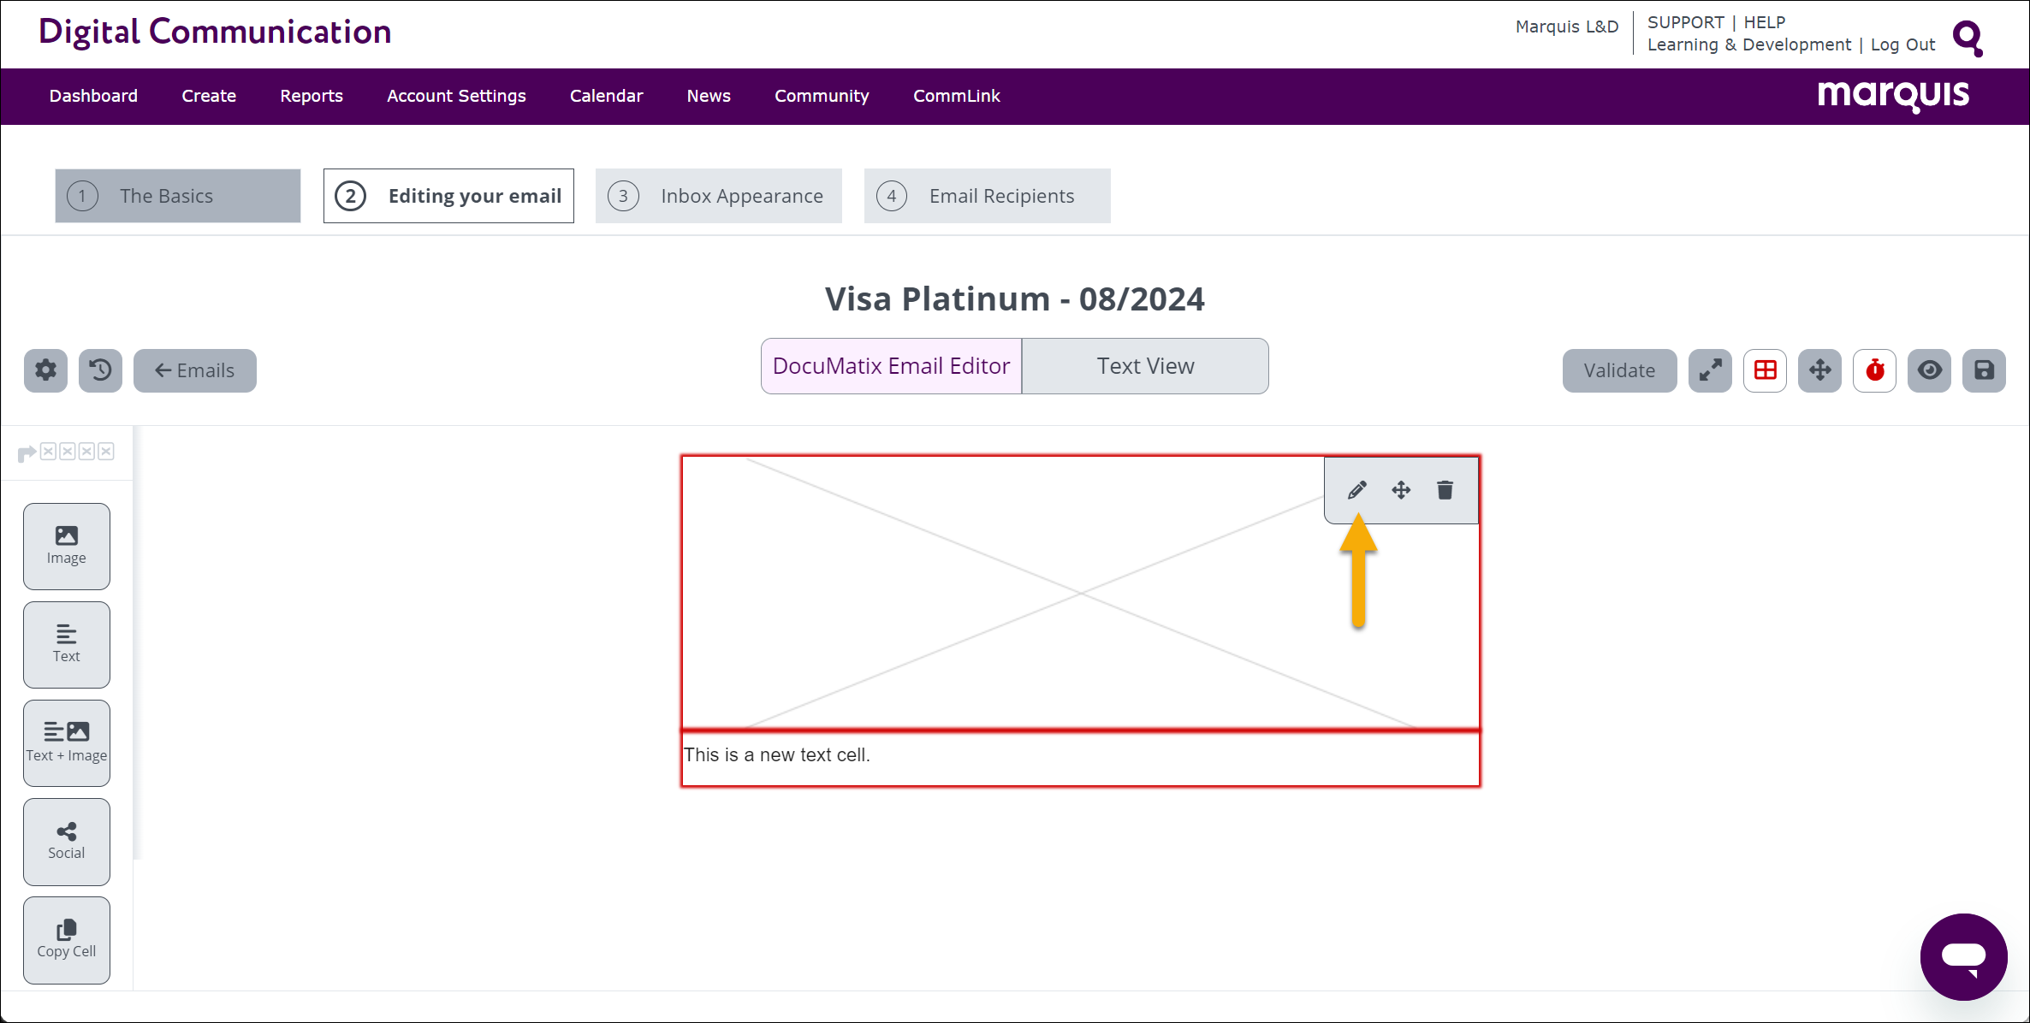Screen dimensions: 2030x1023
Task: Click the expand fullscreen arrows icon
Action: [1710, 370]
